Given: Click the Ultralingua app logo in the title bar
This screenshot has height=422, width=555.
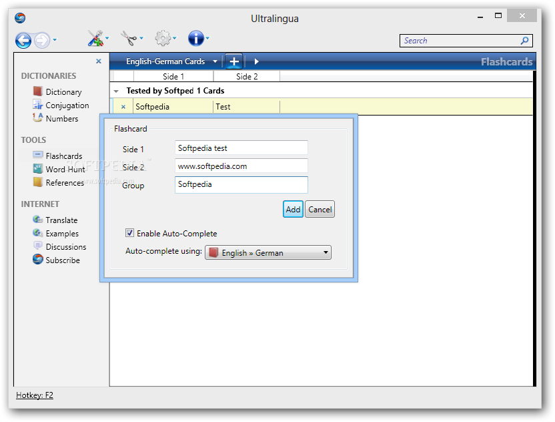Looking at the screenshot, I should [x=20, y=18].
